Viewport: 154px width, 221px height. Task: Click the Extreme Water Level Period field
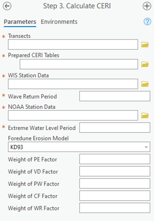(x=115, y=128)
